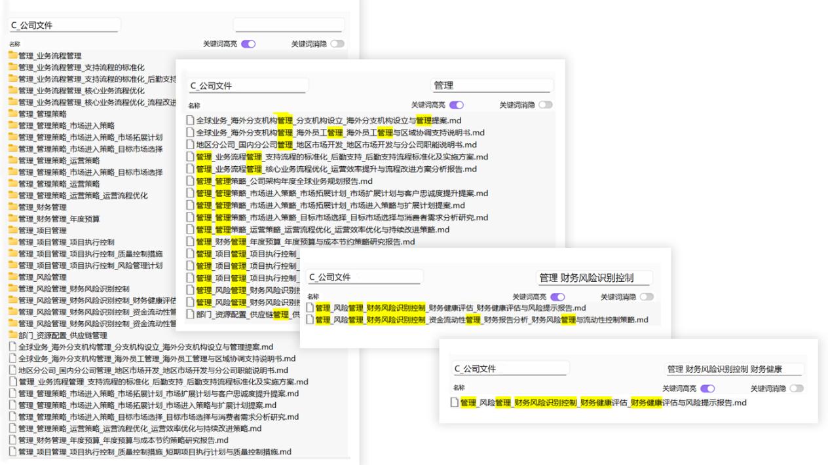This screenshot has height=465, width=828.
Task: Click C_公司文件 path field in bottom-right panel
Action: click(x=510, y=369)
